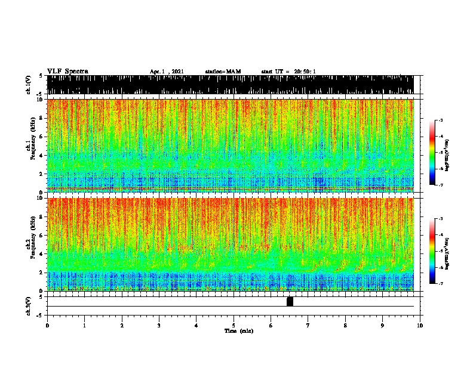
Task: Click the ch.2 color scale bar
Action: 432,251
